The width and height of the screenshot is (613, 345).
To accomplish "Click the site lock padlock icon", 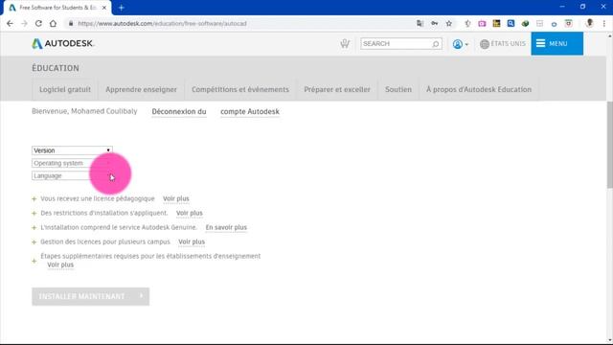I will click(71, 23).
